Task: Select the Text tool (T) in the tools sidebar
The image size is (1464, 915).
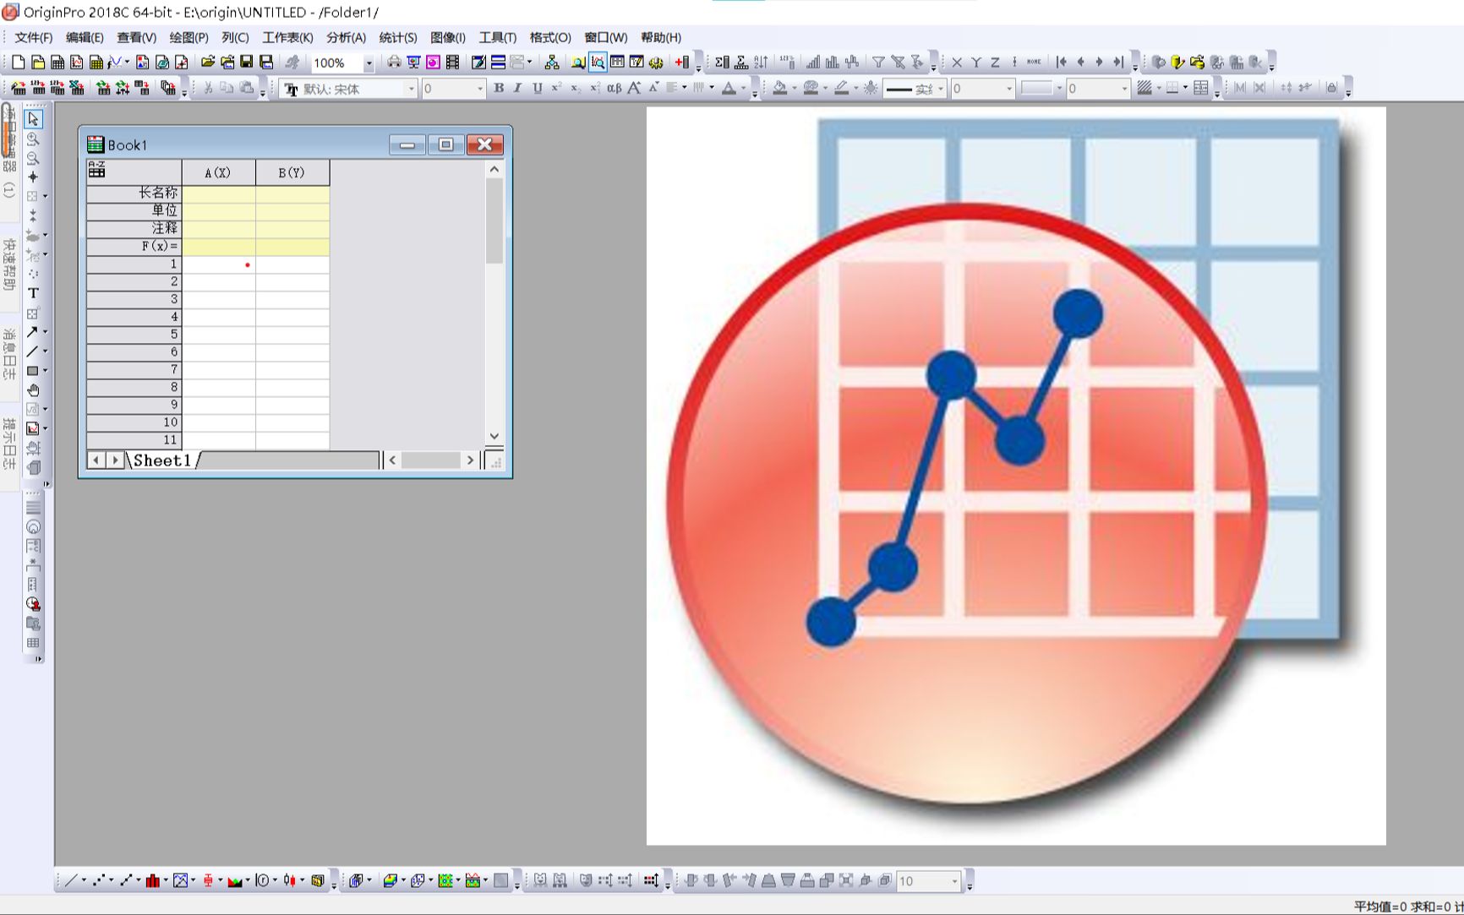Action: pos(34,293)
